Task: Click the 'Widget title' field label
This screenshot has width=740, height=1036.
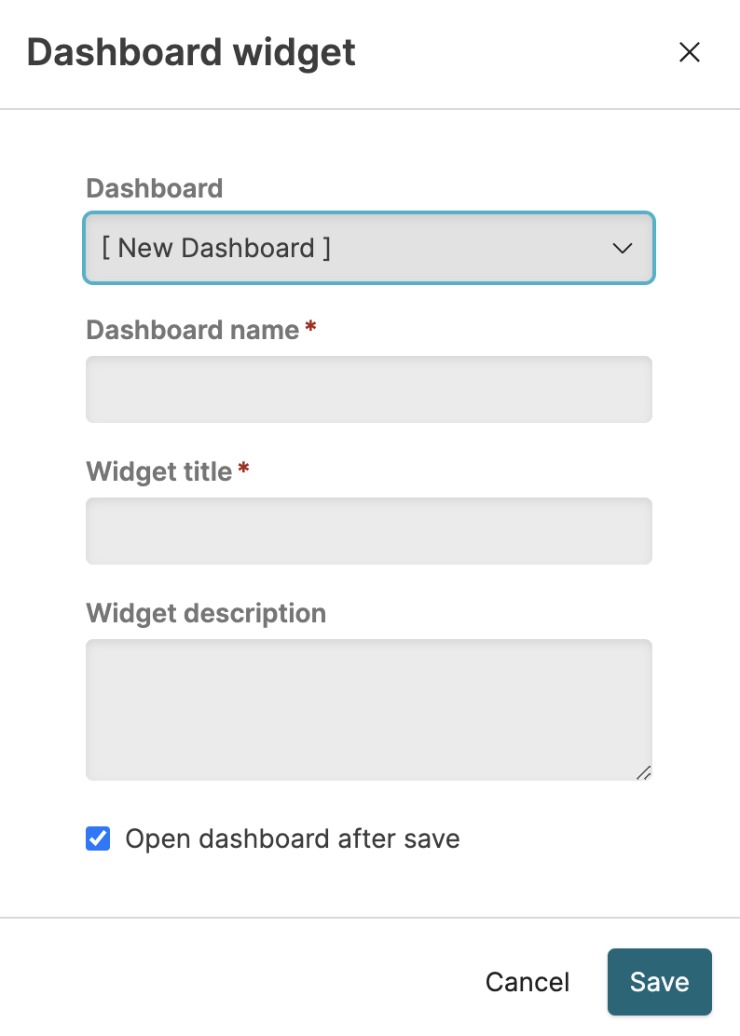Action: coord(159,471)
